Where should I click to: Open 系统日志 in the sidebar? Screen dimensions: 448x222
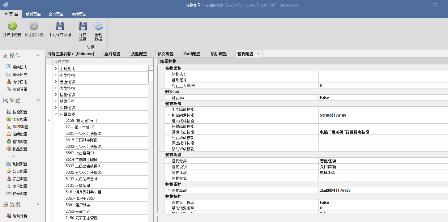point(17,67)
